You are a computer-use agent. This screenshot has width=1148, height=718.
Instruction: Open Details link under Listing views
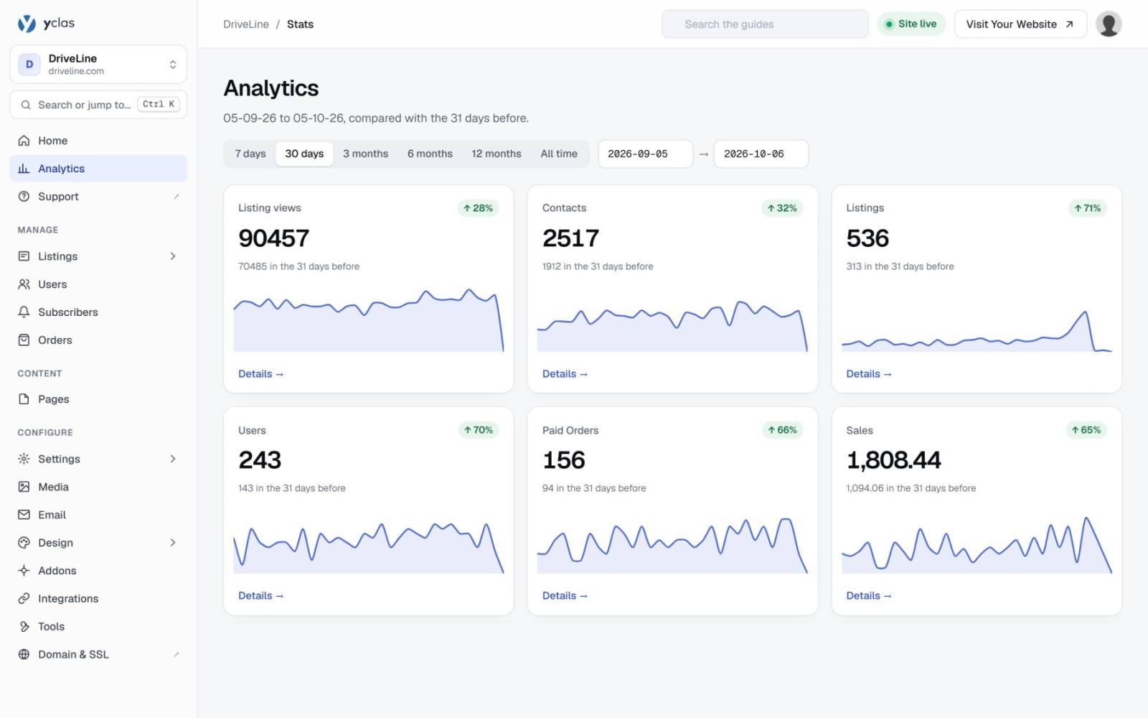261,374
